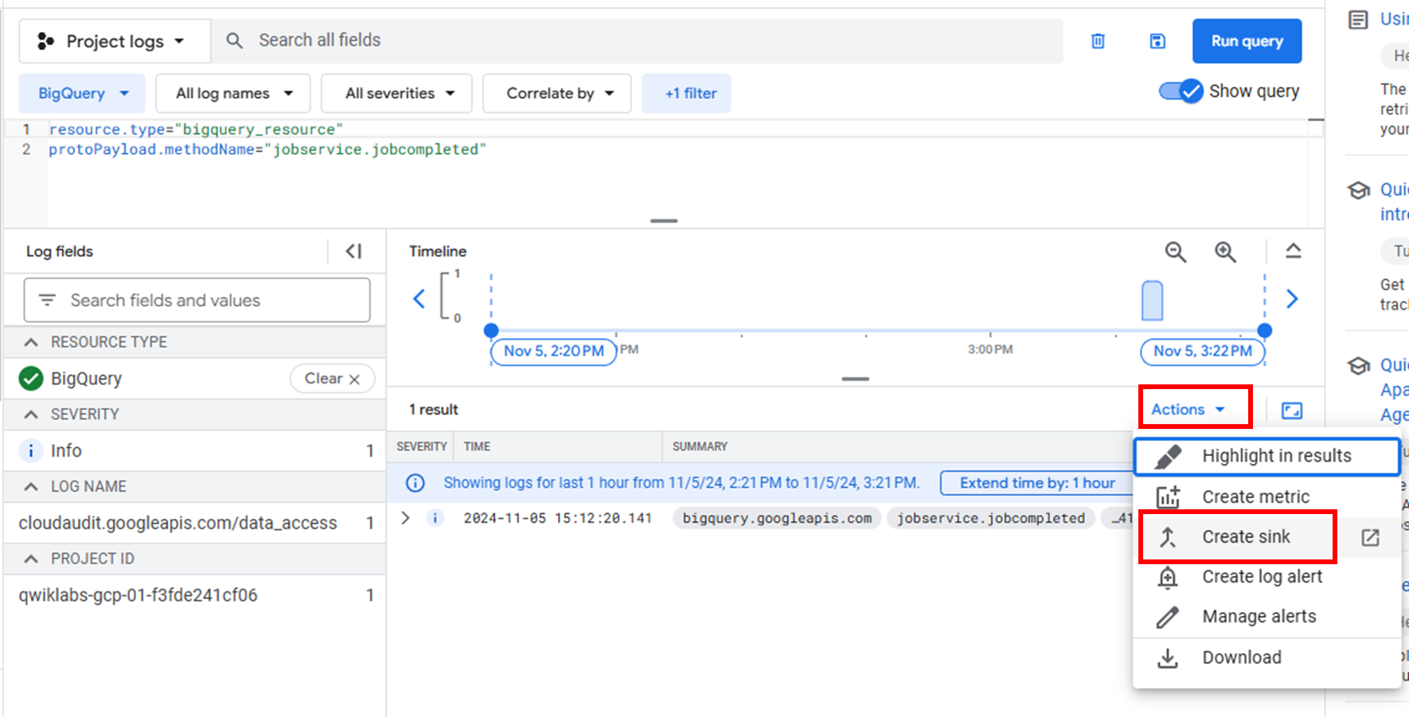Click the 2024-11-05 15:12:20.141 timestamp

(x=557, y=519)
